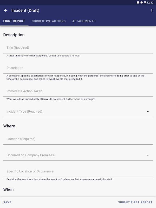
Task: Tap the square notification icon in status bar
Action: [138, 2]
